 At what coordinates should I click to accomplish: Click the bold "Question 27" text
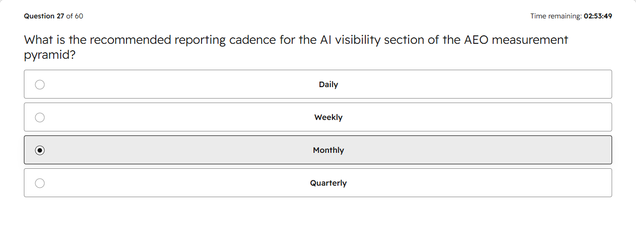[x=44, y=16]
